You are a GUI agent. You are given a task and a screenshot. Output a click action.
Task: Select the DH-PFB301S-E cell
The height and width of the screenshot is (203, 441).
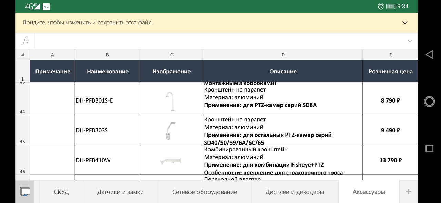point(107,100)
